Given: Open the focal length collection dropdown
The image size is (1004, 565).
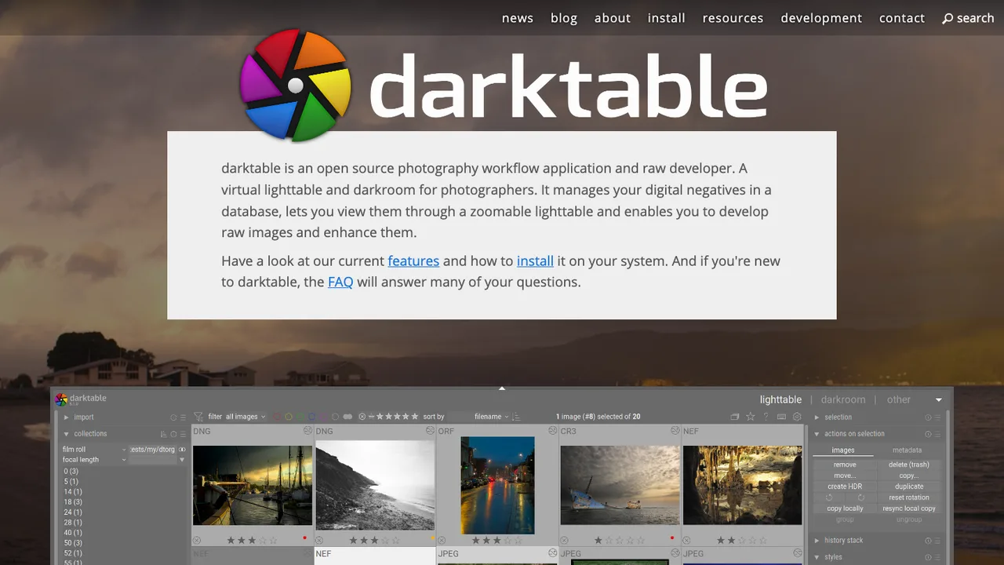Looking at the screenshot, I should [x=94, y=460].
